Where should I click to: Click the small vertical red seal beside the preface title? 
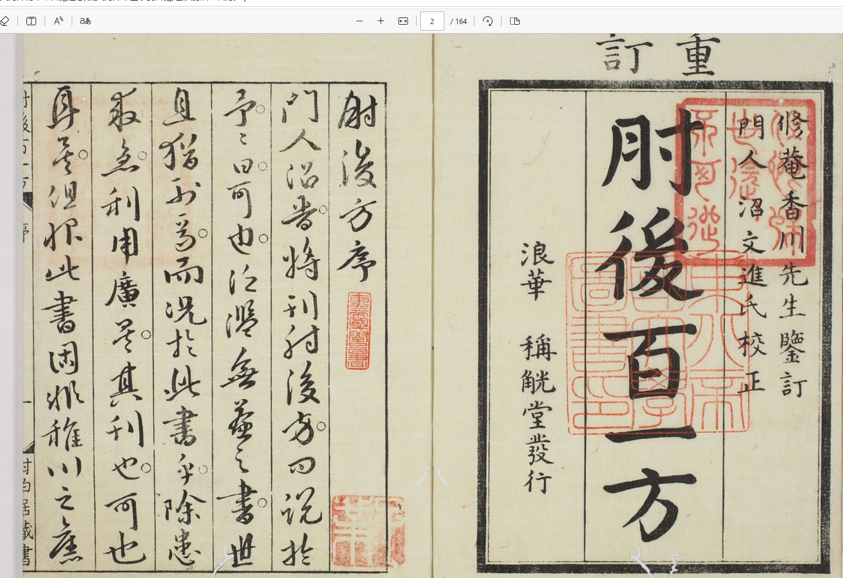tap(359, 331)
